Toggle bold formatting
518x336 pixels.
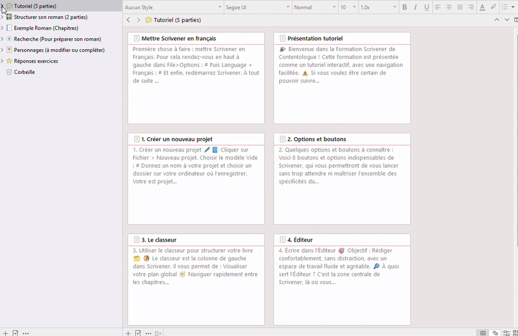tap(404, 7)
